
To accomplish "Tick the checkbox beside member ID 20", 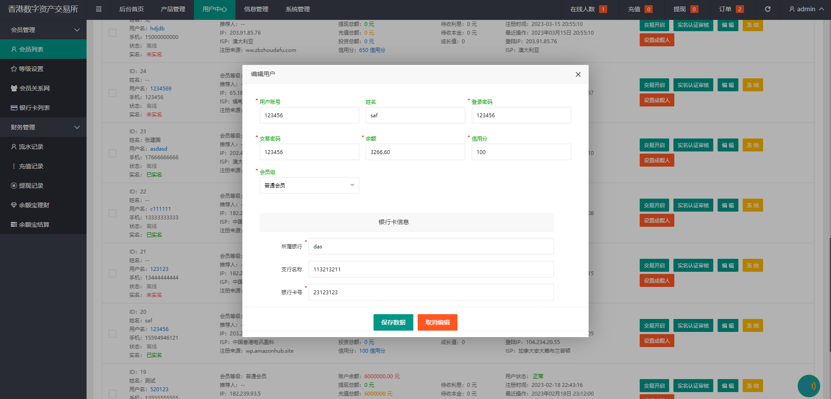I will 113,333.
